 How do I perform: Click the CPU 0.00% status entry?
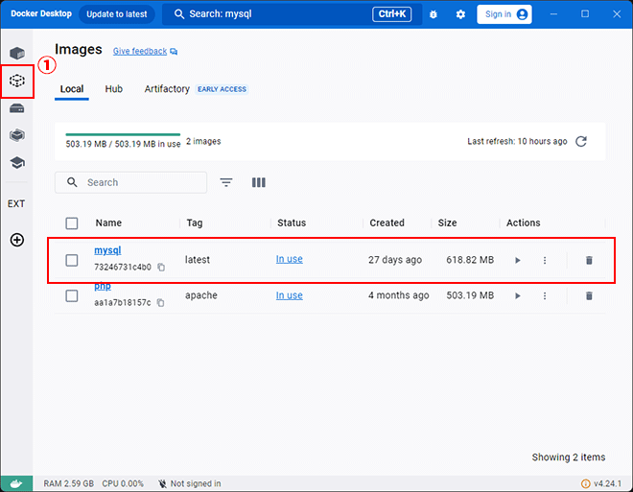[123, 483]
